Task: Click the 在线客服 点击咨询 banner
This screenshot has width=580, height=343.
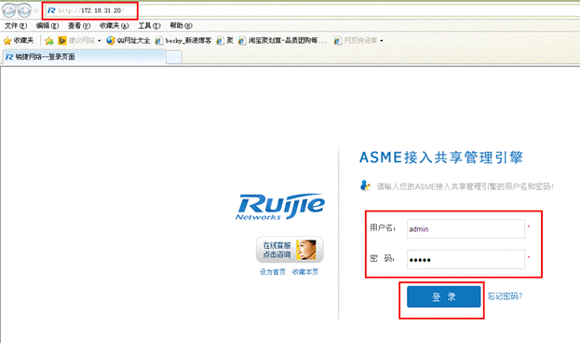Action: coord(290,250)
